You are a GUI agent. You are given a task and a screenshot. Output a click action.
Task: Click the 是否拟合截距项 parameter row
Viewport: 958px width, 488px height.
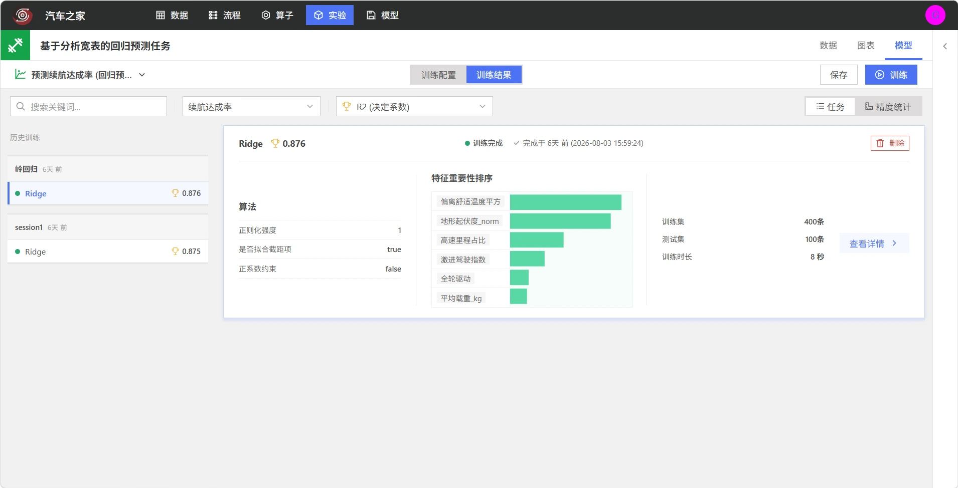(x=320, y=250)
